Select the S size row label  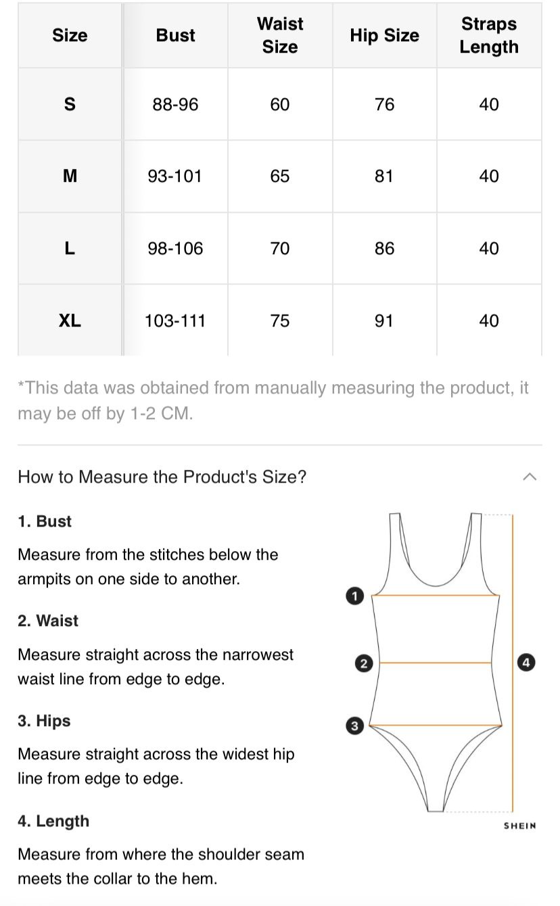pos(70,104)
